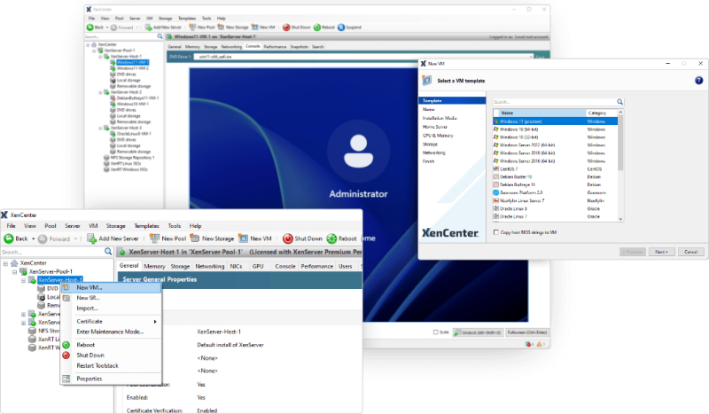Select Windows 10 (64-bit) template row
This screenshot has width=709, height=414.
[556, 129]
